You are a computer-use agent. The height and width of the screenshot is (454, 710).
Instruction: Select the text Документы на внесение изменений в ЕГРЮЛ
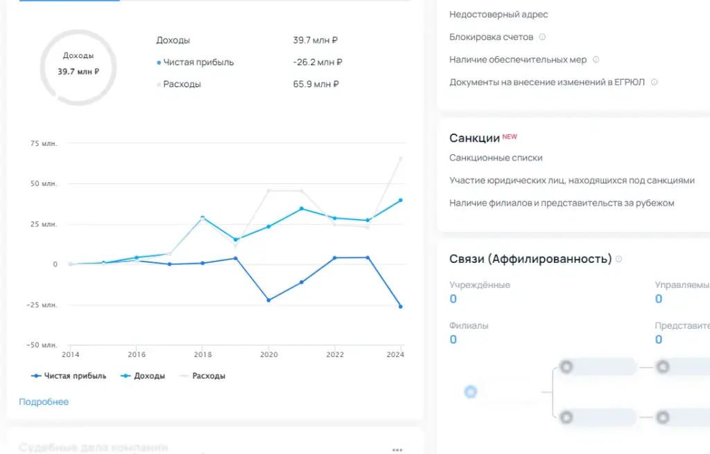click(x=547, y=82)
